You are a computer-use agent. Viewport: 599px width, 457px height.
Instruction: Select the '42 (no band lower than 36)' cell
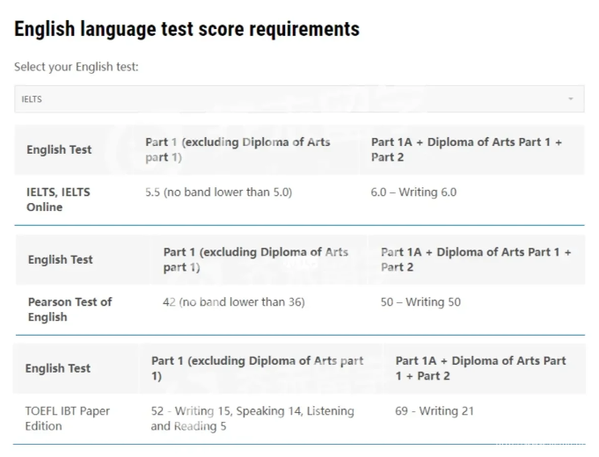coord(234,301)
